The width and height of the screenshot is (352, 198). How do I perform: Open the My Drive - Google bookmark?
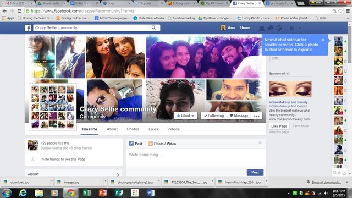pyautogui.click(x=215, y=18)
